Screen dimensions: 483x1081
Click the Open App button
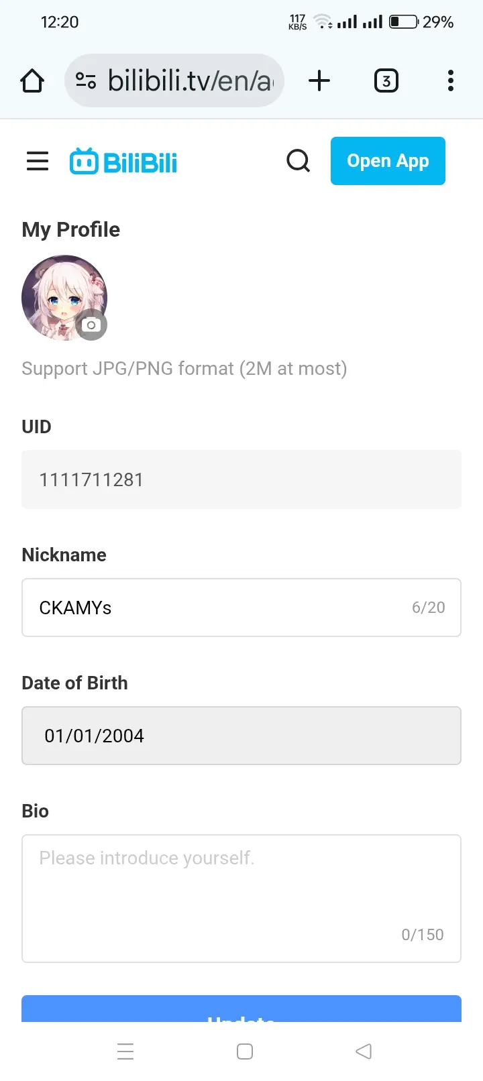click(x=388, y=161)
